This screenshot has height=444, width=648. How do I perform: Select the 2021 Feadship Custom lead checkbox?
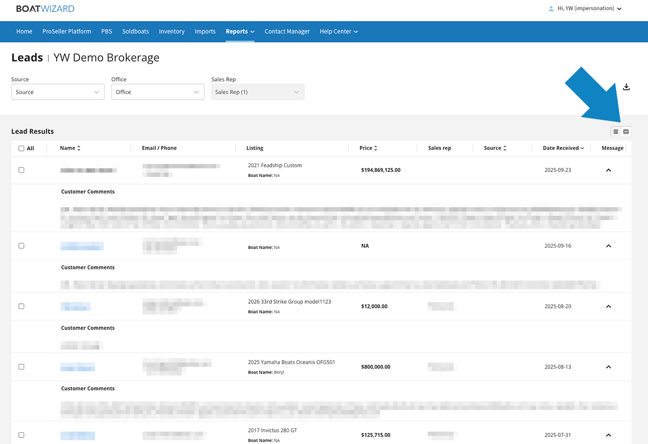click(x=22, y=170)
